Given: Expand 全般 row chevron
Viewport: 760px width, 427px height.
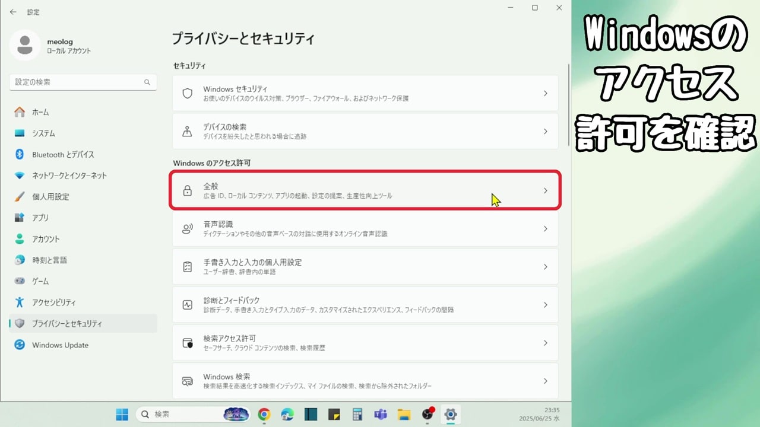Looking at the screenshot, I should [x=546, y=191].
